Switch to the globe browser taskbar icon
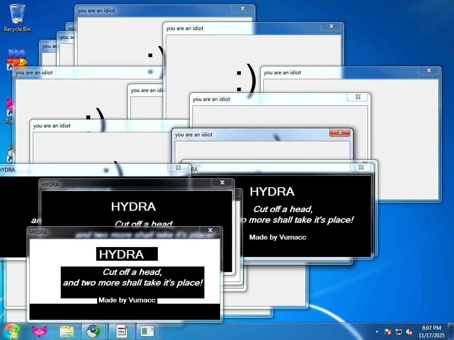This screenshot has width=454, height=340. coord(93,331)
